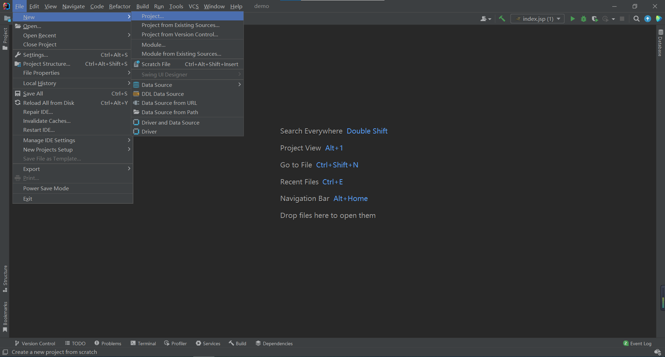Click Close Project

73,44
